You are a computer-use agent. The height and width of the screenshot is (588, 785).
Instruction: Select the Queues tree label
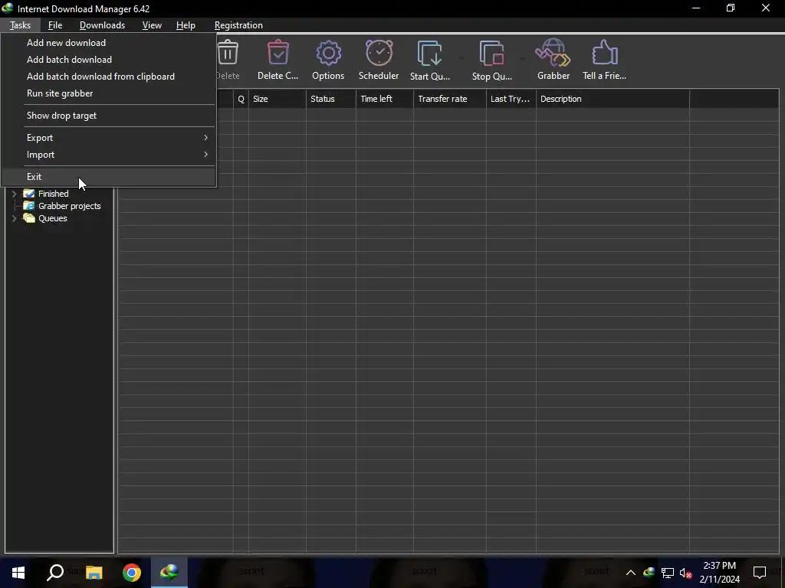(53, 218)
